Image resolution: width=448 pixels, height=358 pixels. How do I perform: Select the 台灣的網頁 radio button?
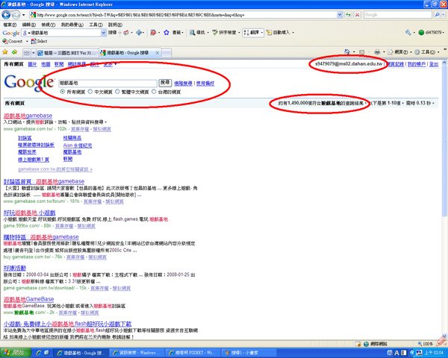[x=154, y=92]
